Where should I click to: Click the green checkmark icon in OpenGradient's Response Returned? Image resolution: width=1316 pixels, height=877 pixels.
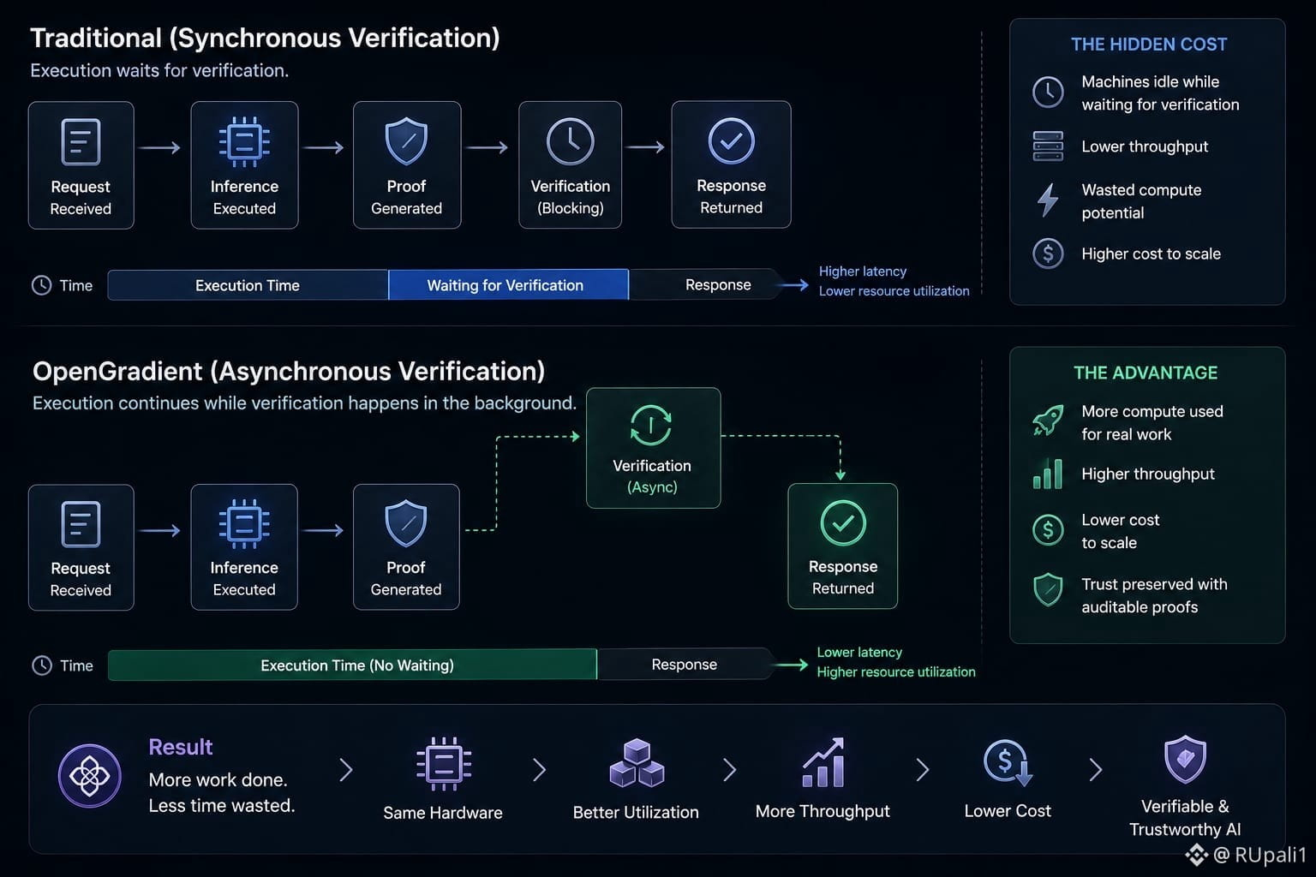(843, 522)
